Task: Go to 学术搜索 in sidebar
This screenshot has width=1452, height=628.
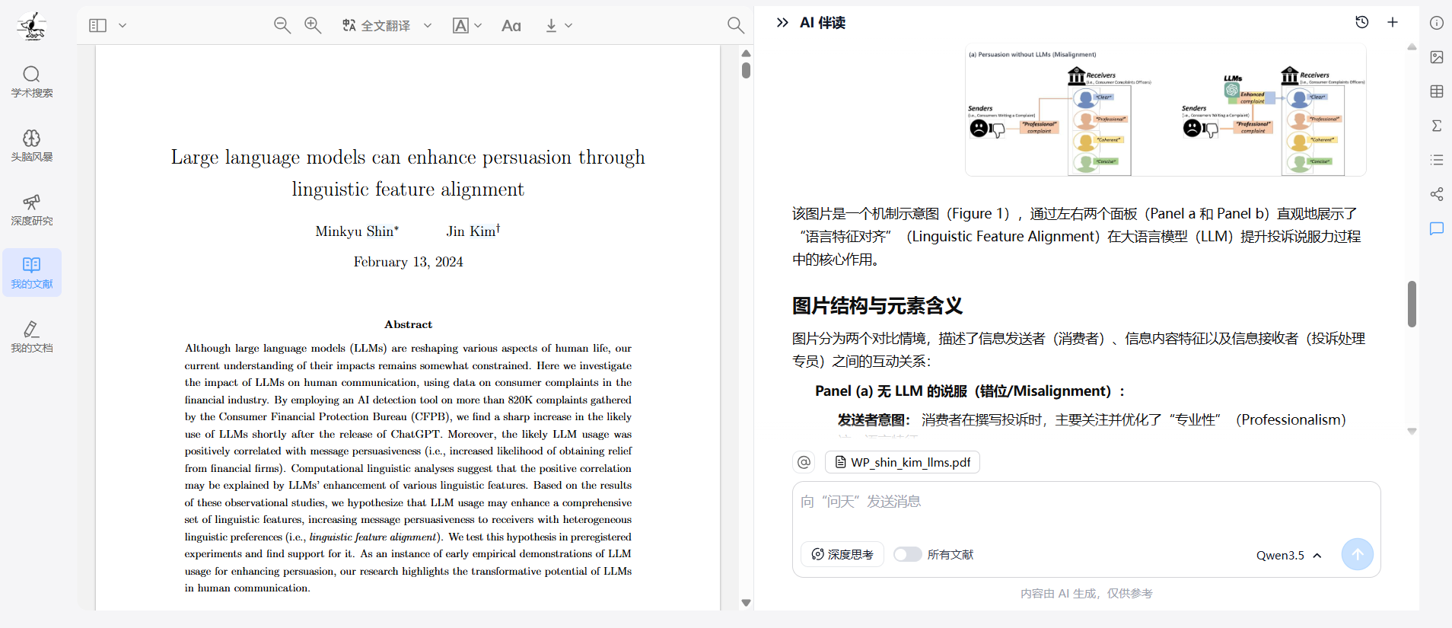Action: [x=32, y=81]
